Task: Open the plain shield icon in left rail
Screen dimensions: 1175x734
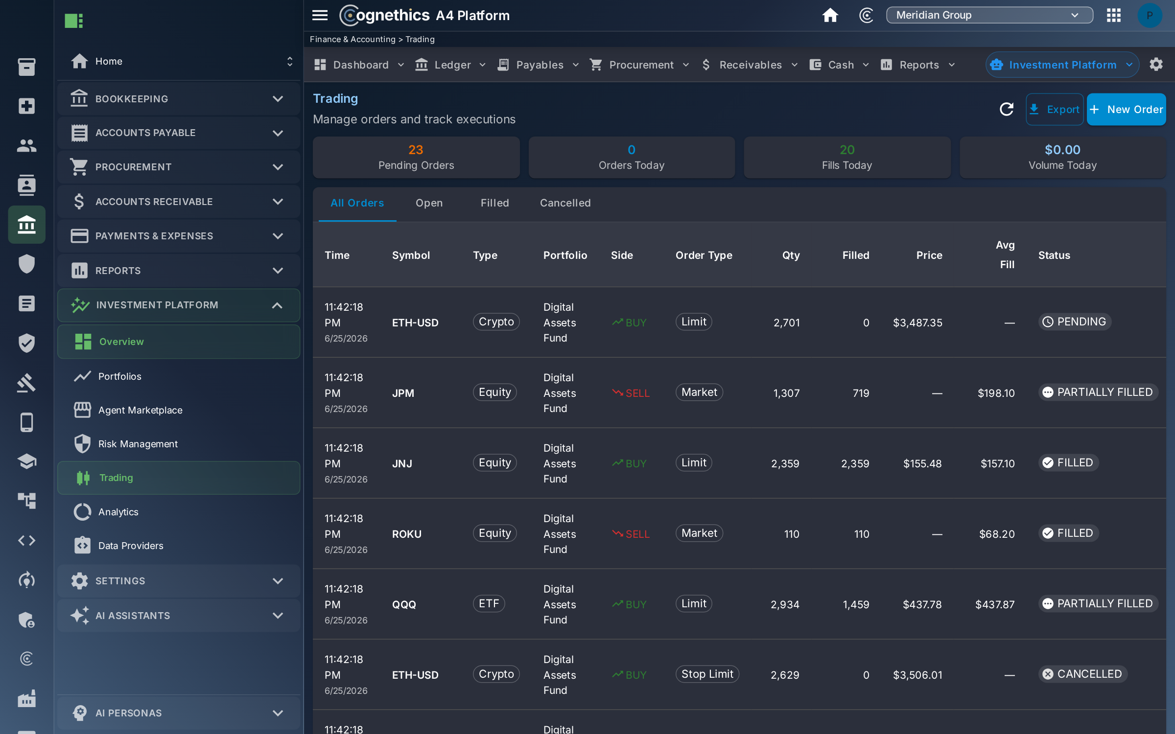Action: [26, 264]
